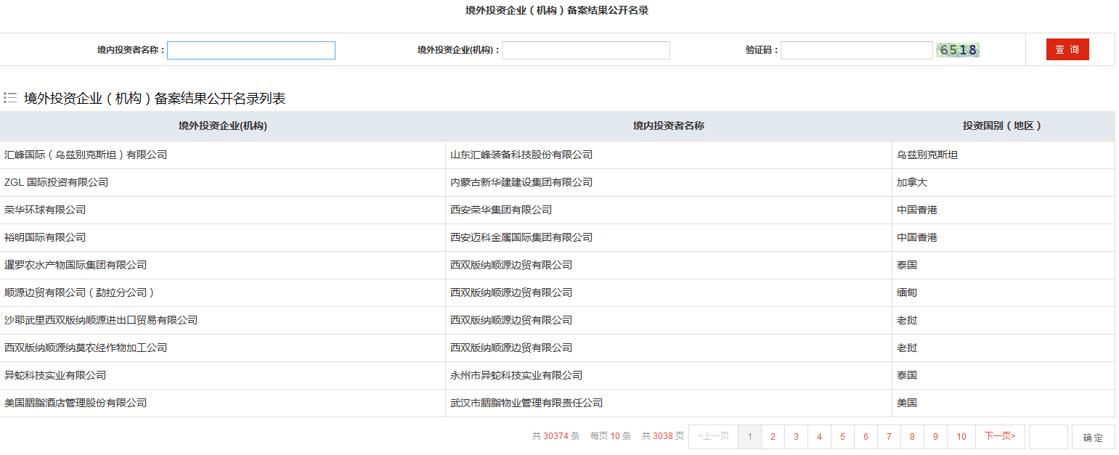Navigate to page 7
This screenshot has width=1119, height=455.
pyautogui.click(x=889, y=437)
